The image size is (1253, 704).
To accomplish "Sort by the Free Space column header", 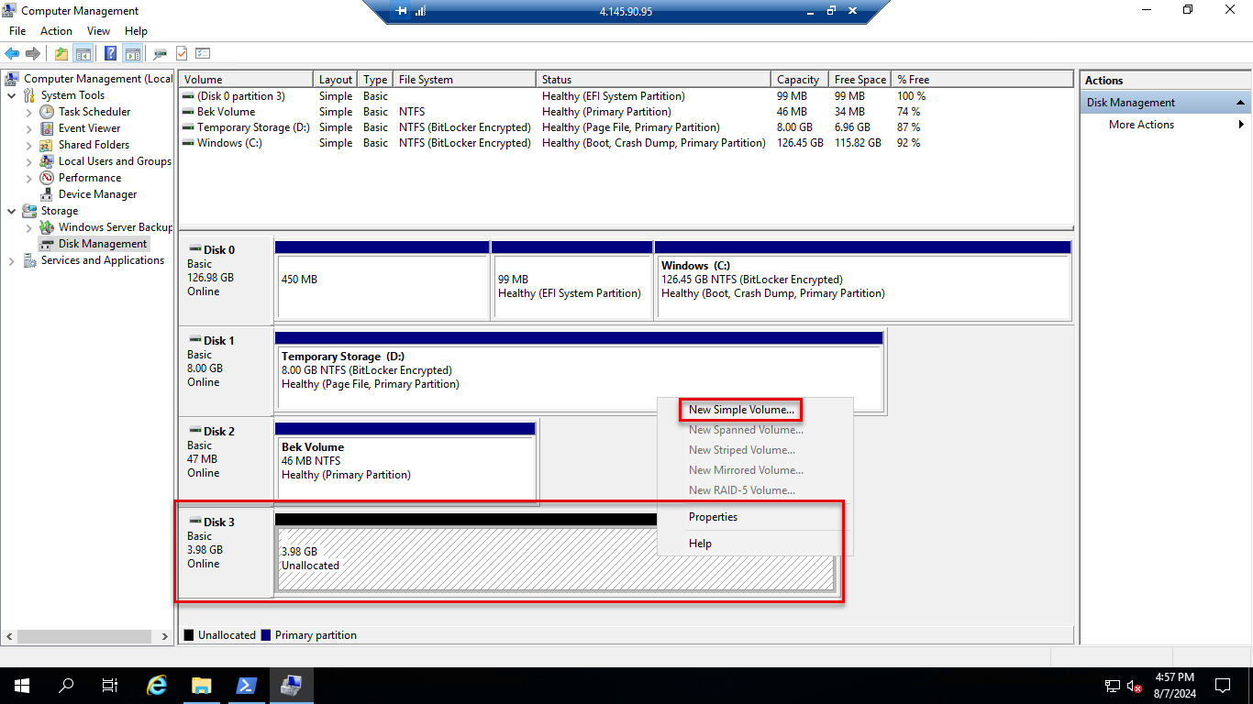I will 859,80.
